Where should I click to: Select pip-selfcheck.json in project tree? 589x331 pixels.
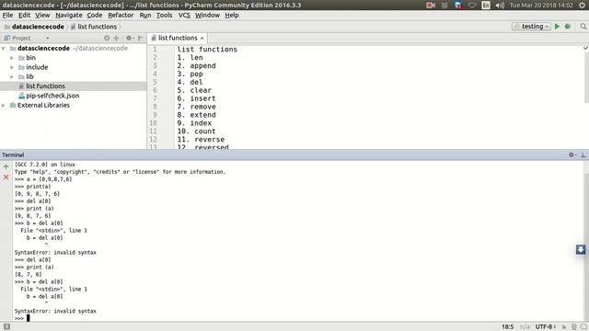[x=52, y=96]
